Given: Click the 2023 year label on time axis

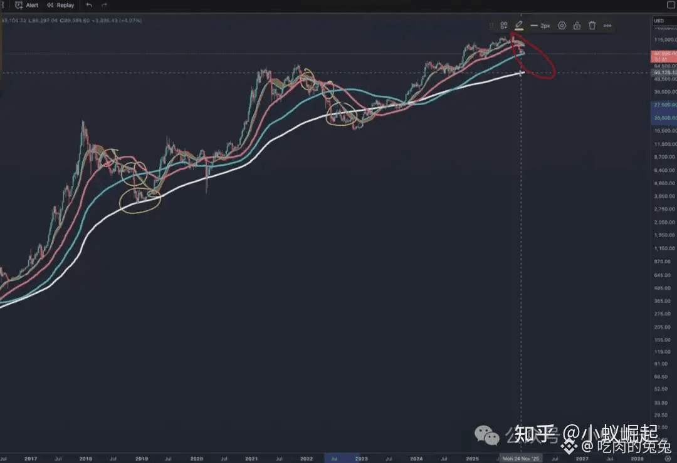Looking at the screenshot, I should coord(361,459).
